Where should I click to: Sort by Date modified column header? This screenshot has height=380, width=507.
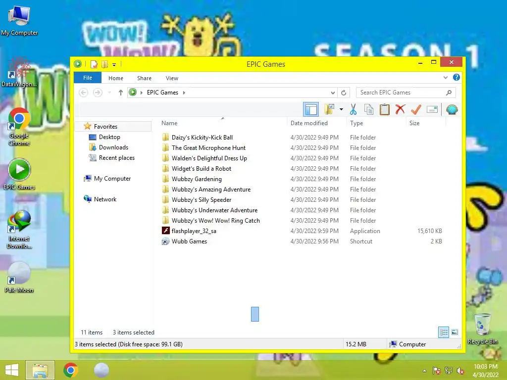click(x=309, y=123)
